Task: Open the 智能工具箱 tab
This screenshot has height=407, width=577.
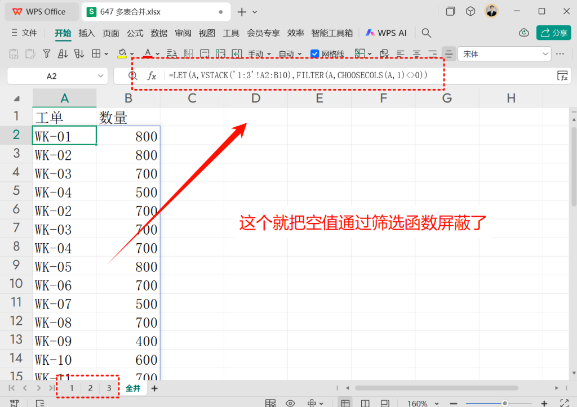Action: [x=332, y=33]
